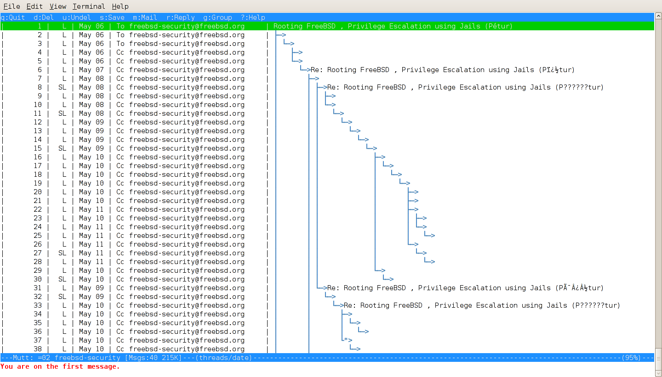Click May 07 date on message 6
This screenshot has width=662, height=377.
click(91, 70)
